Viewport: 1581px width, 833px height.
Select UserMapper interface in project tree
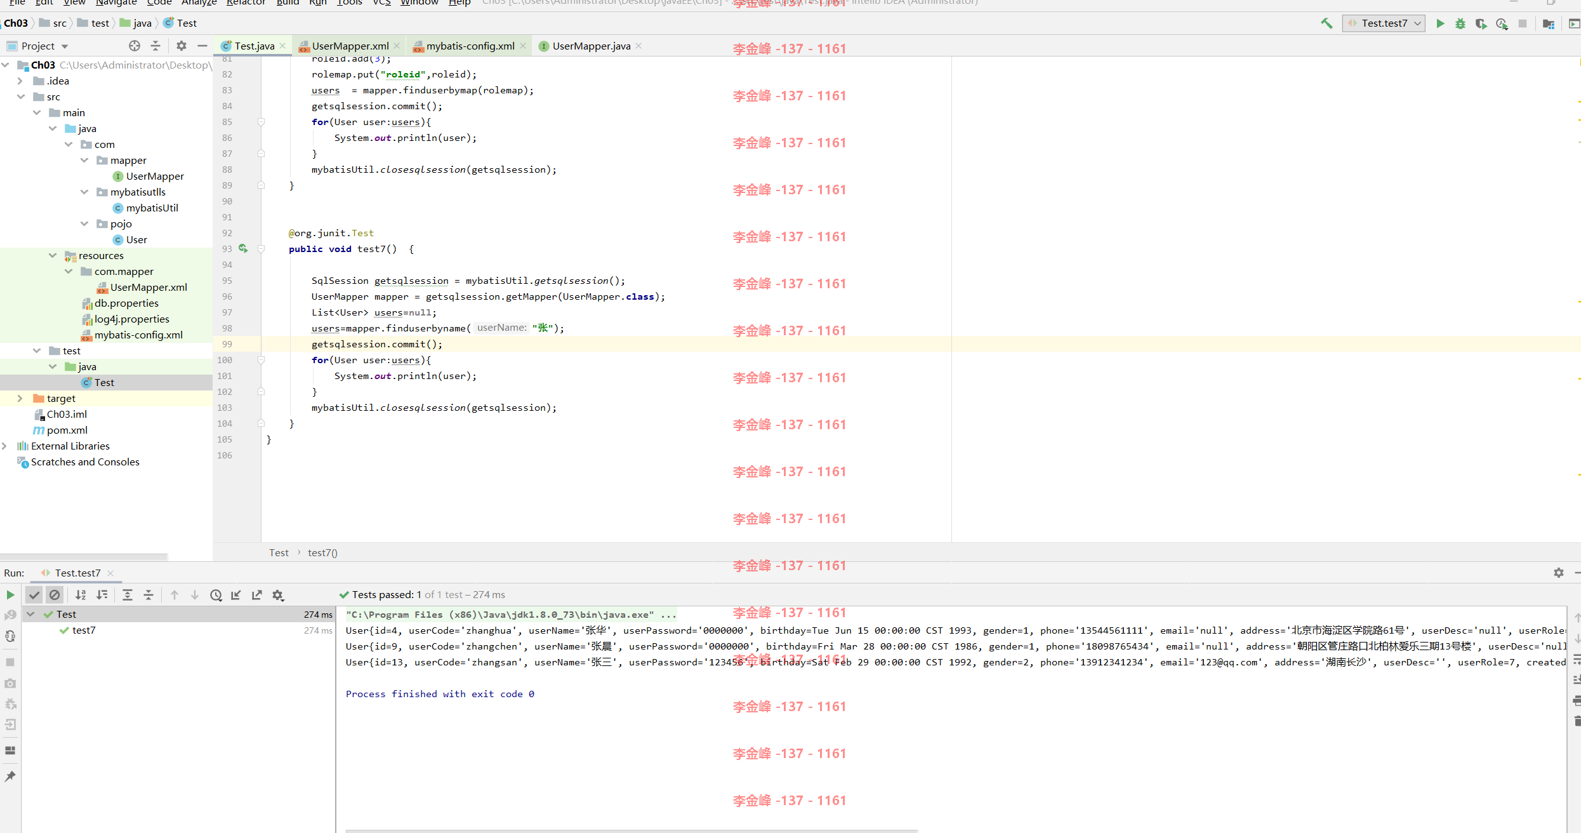tap(155, 176)
